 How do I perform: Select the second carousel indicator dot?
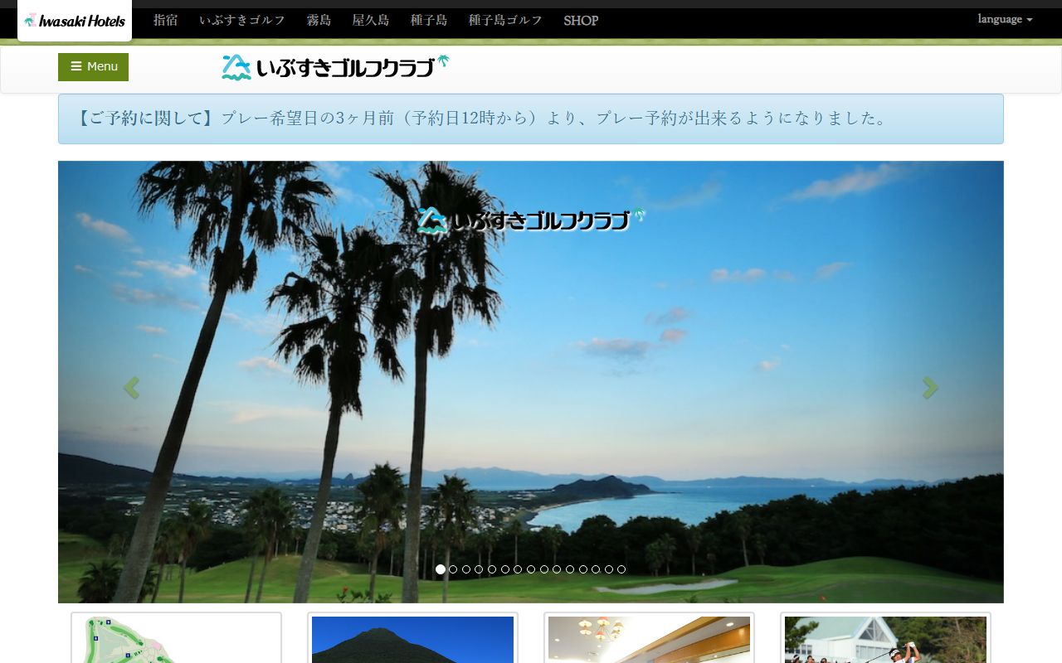coord(453,569)
